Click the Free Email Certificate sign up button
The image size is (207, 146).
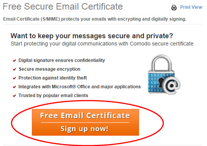[x=85, y=122]
